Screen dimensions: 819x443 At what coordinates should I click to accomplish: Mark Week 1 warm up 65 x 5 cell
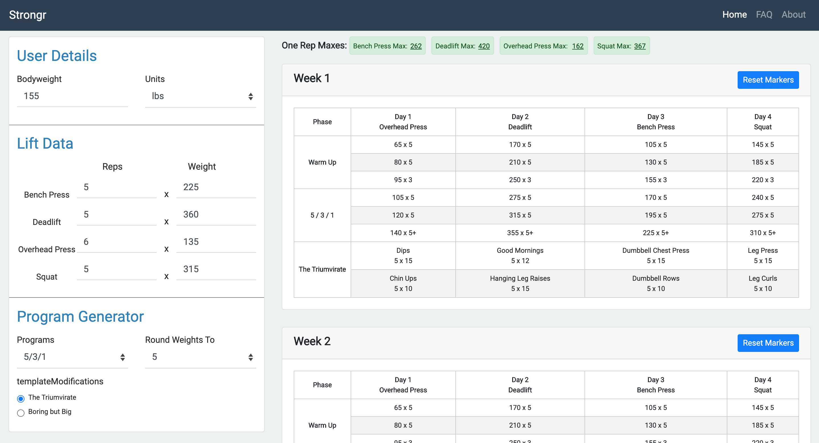click(403, 145)
